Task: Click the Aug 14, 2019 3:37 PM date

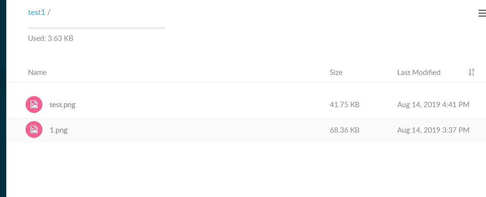Action: [433, 130]
